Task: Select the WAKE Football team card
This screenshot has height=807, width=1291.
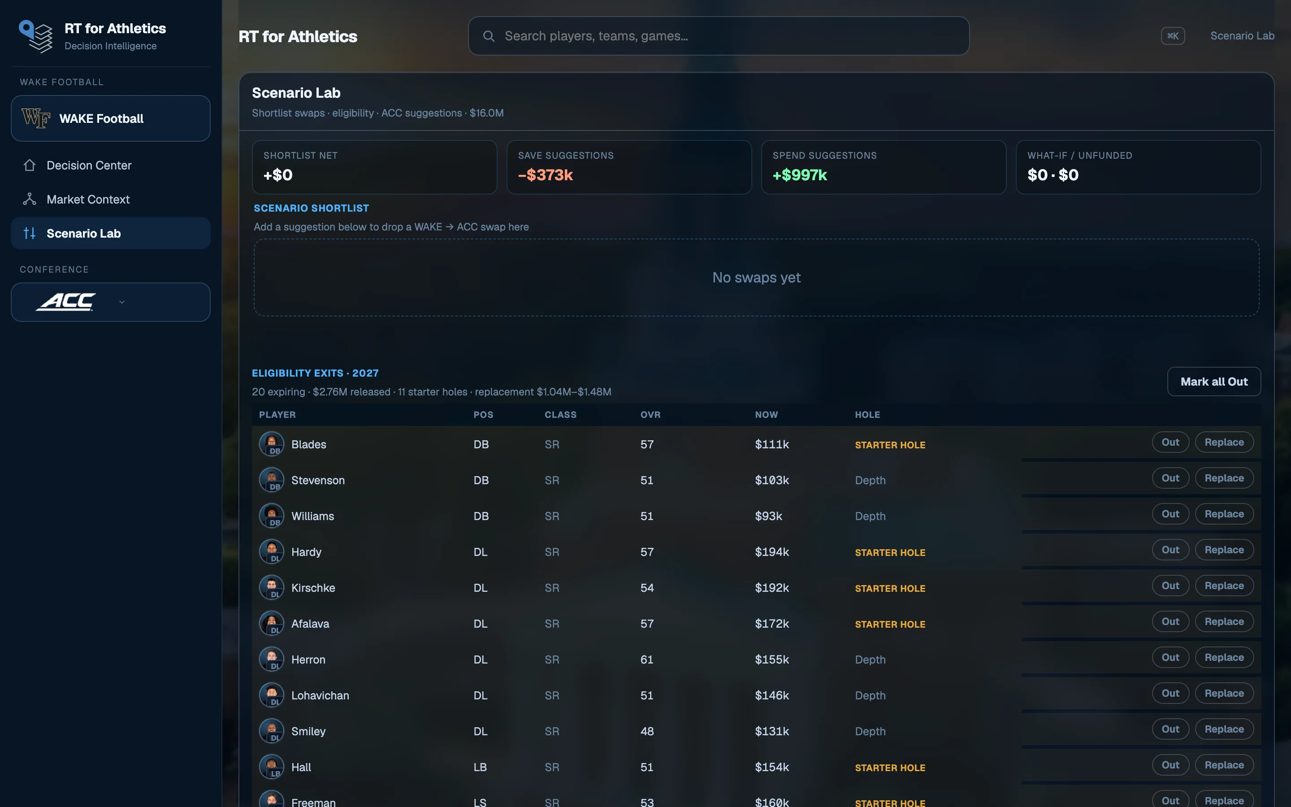Action: pyautogui.click(x=110, y=118)
